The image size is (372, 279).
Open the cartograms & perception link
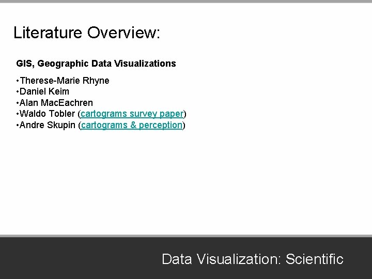pos(132,125)
